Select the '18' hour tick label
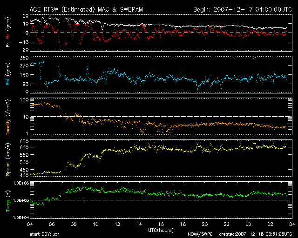298x238 pixels. tap(183, 224)
